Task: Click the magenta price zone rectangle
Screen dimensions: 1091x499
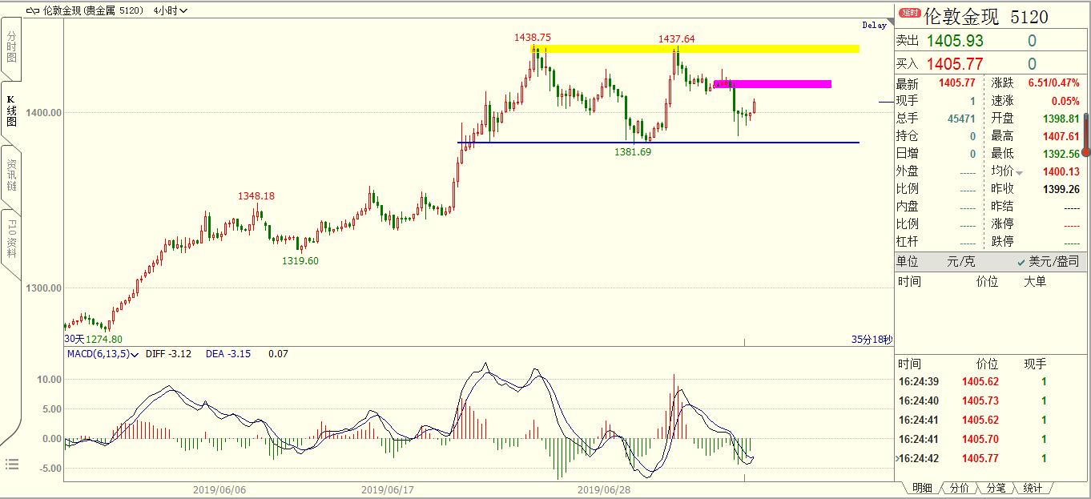Action: pyautogui.click(x=772, y=83)
